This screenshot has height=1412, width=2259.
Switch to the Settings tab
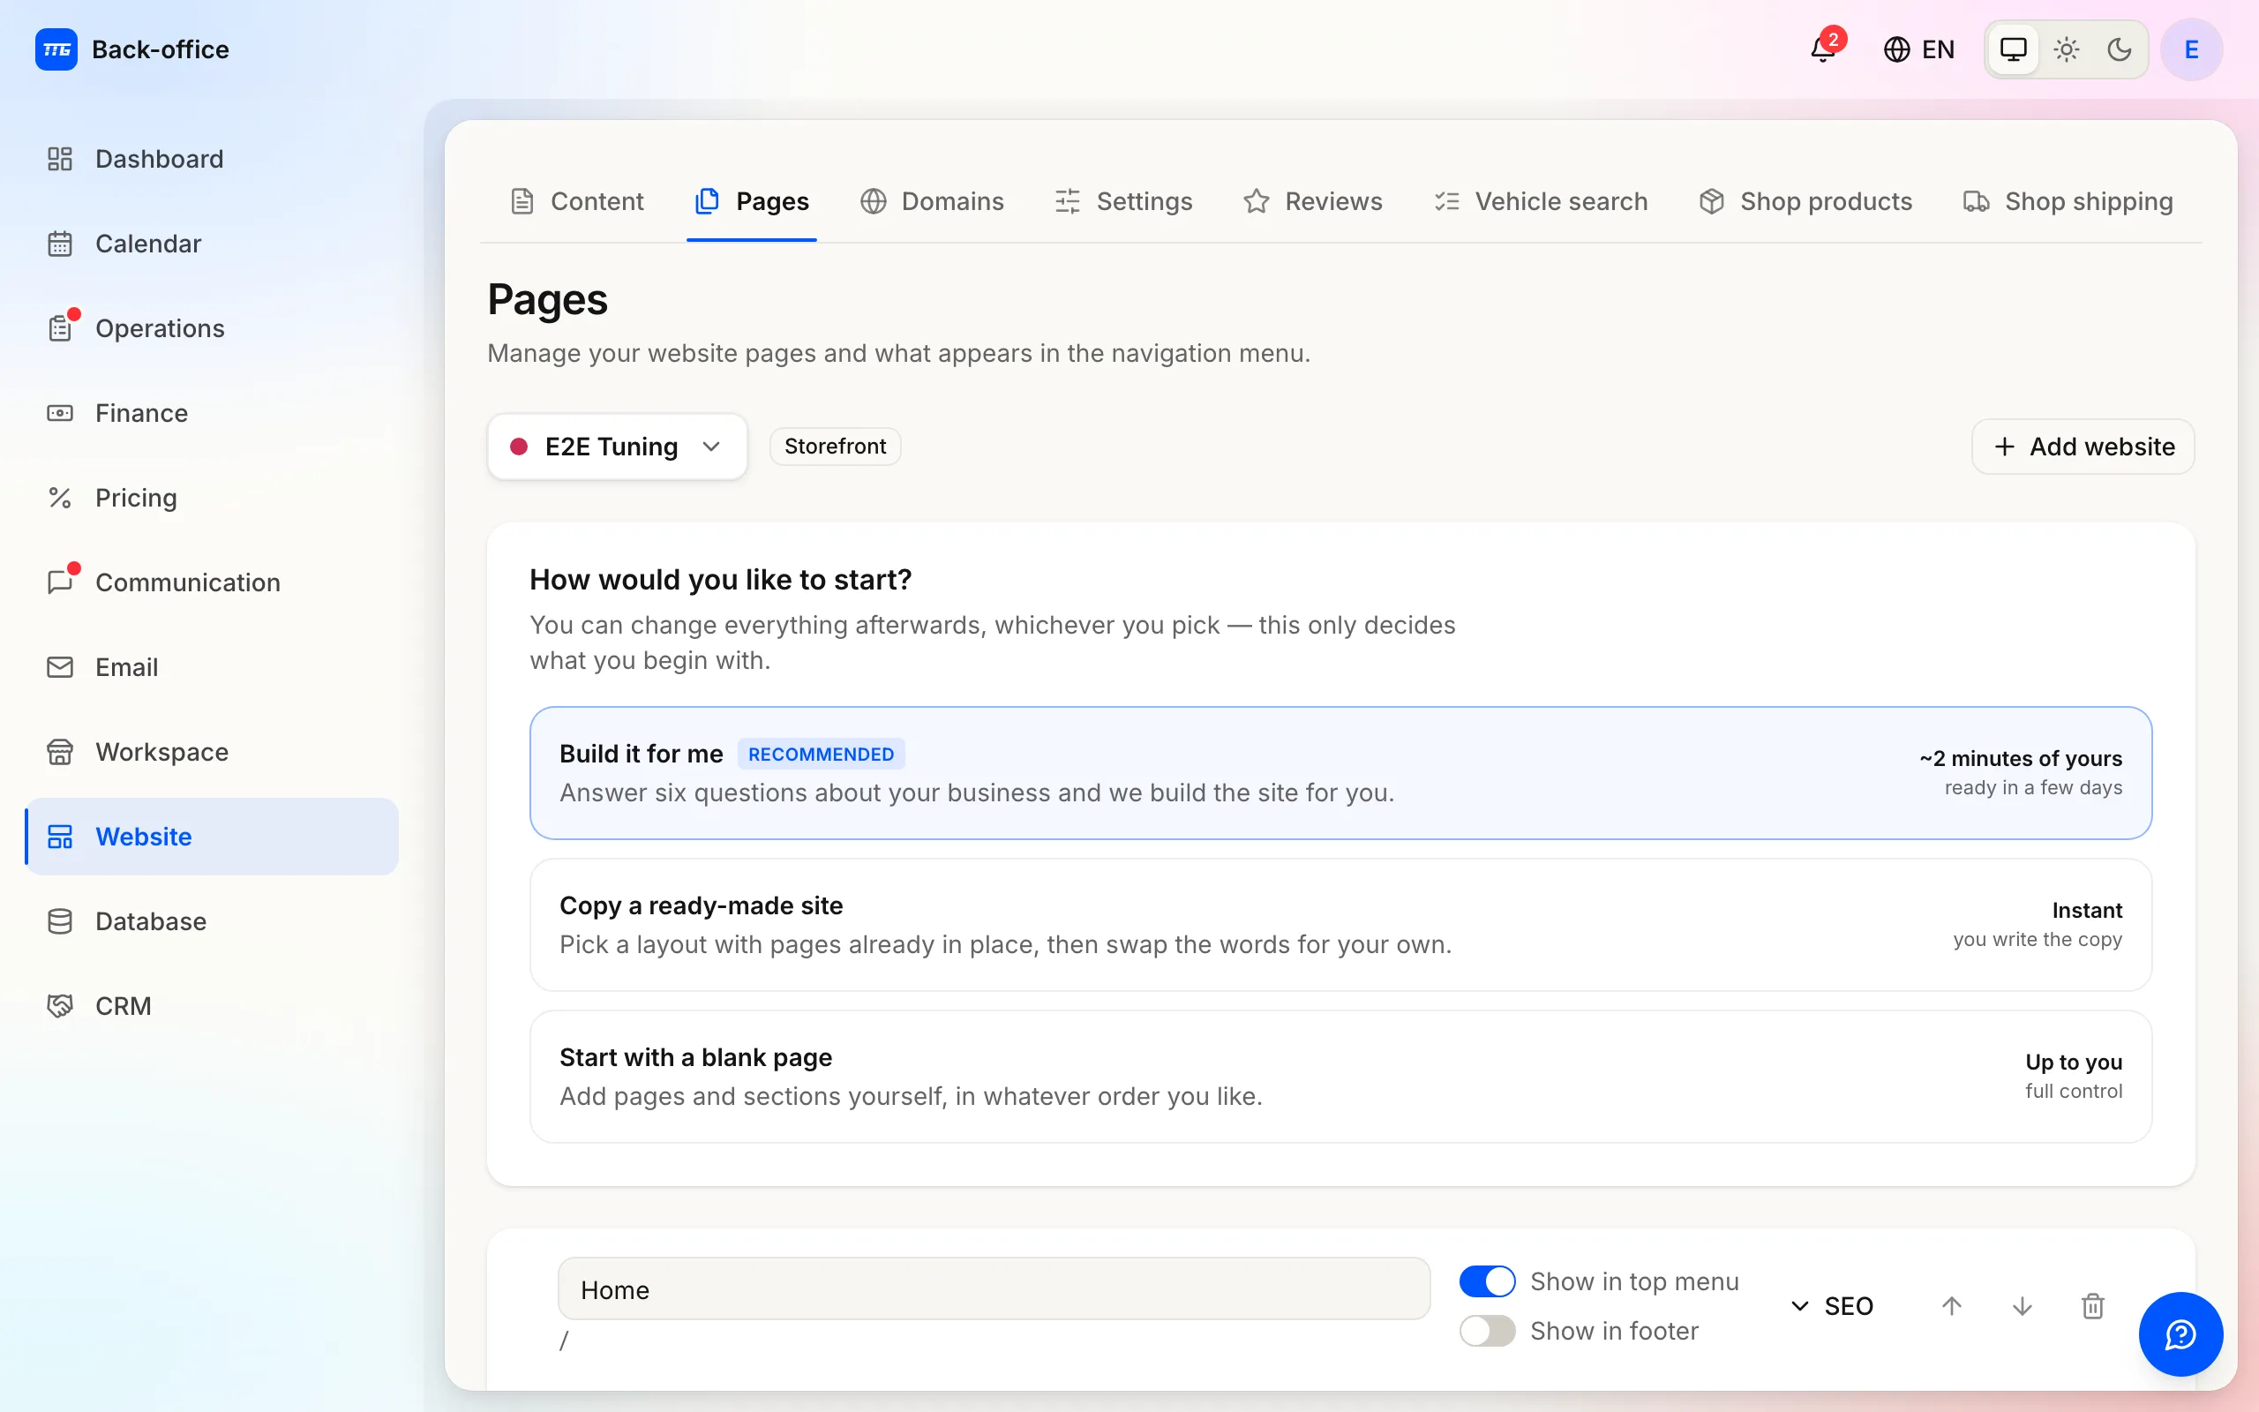1123,201
